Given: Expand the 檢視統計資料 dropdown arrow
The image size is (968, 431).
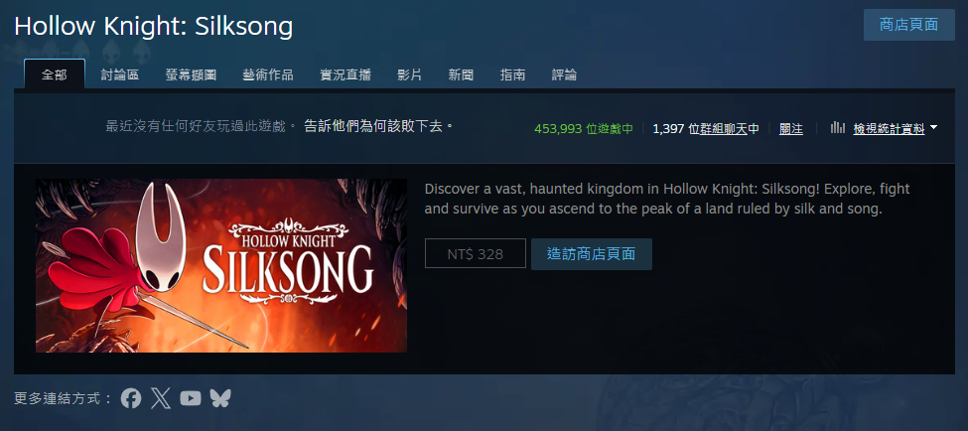Looking at the screenshot, I should click(x=933, y=127).
